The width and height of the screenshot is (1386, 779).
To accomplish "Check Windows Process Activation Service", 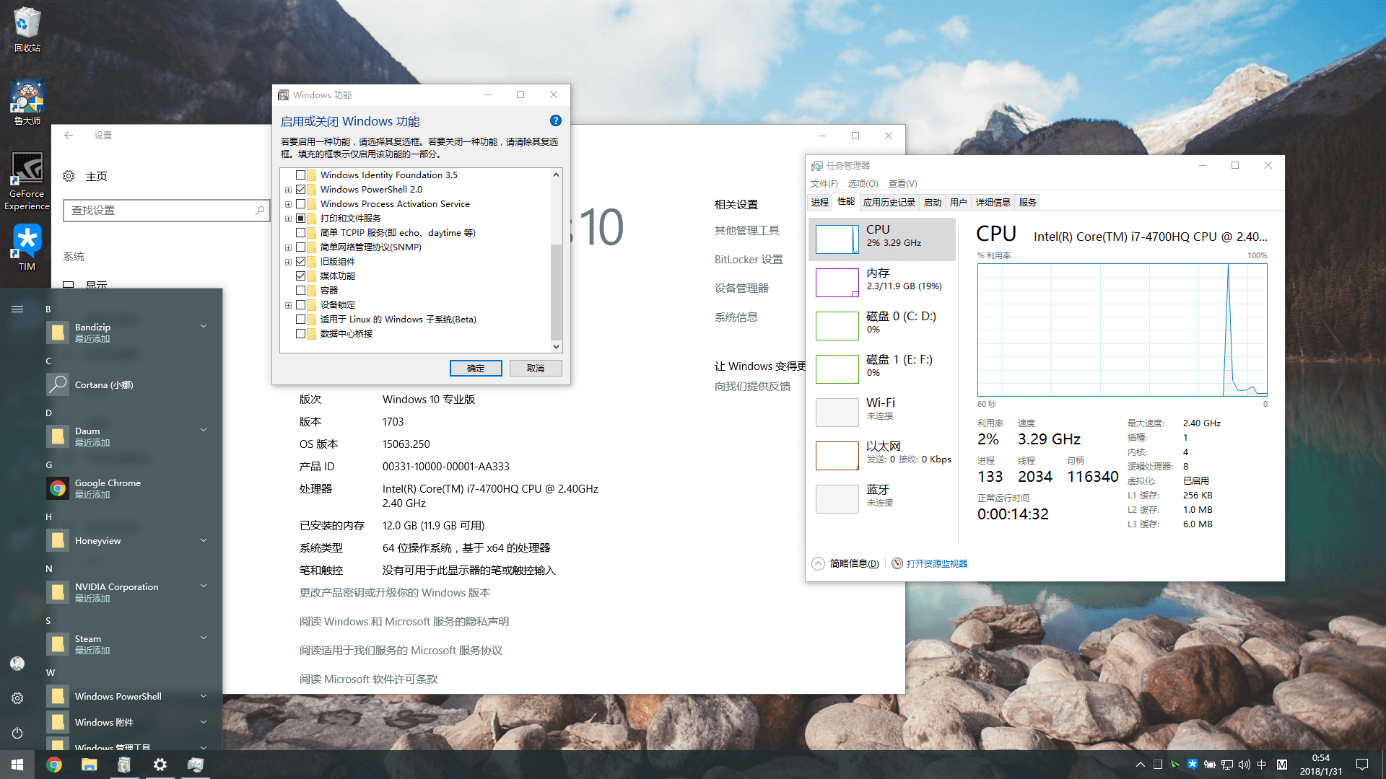I will [300, 203].
